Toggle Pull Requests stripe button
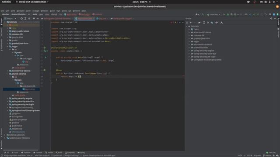The width and height of the screenshot is (280, 157). click(1, 45)
